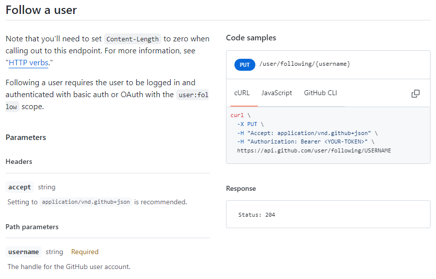Click the Accept header line in code
436x279 pixels.
click(x=307, y=133)
